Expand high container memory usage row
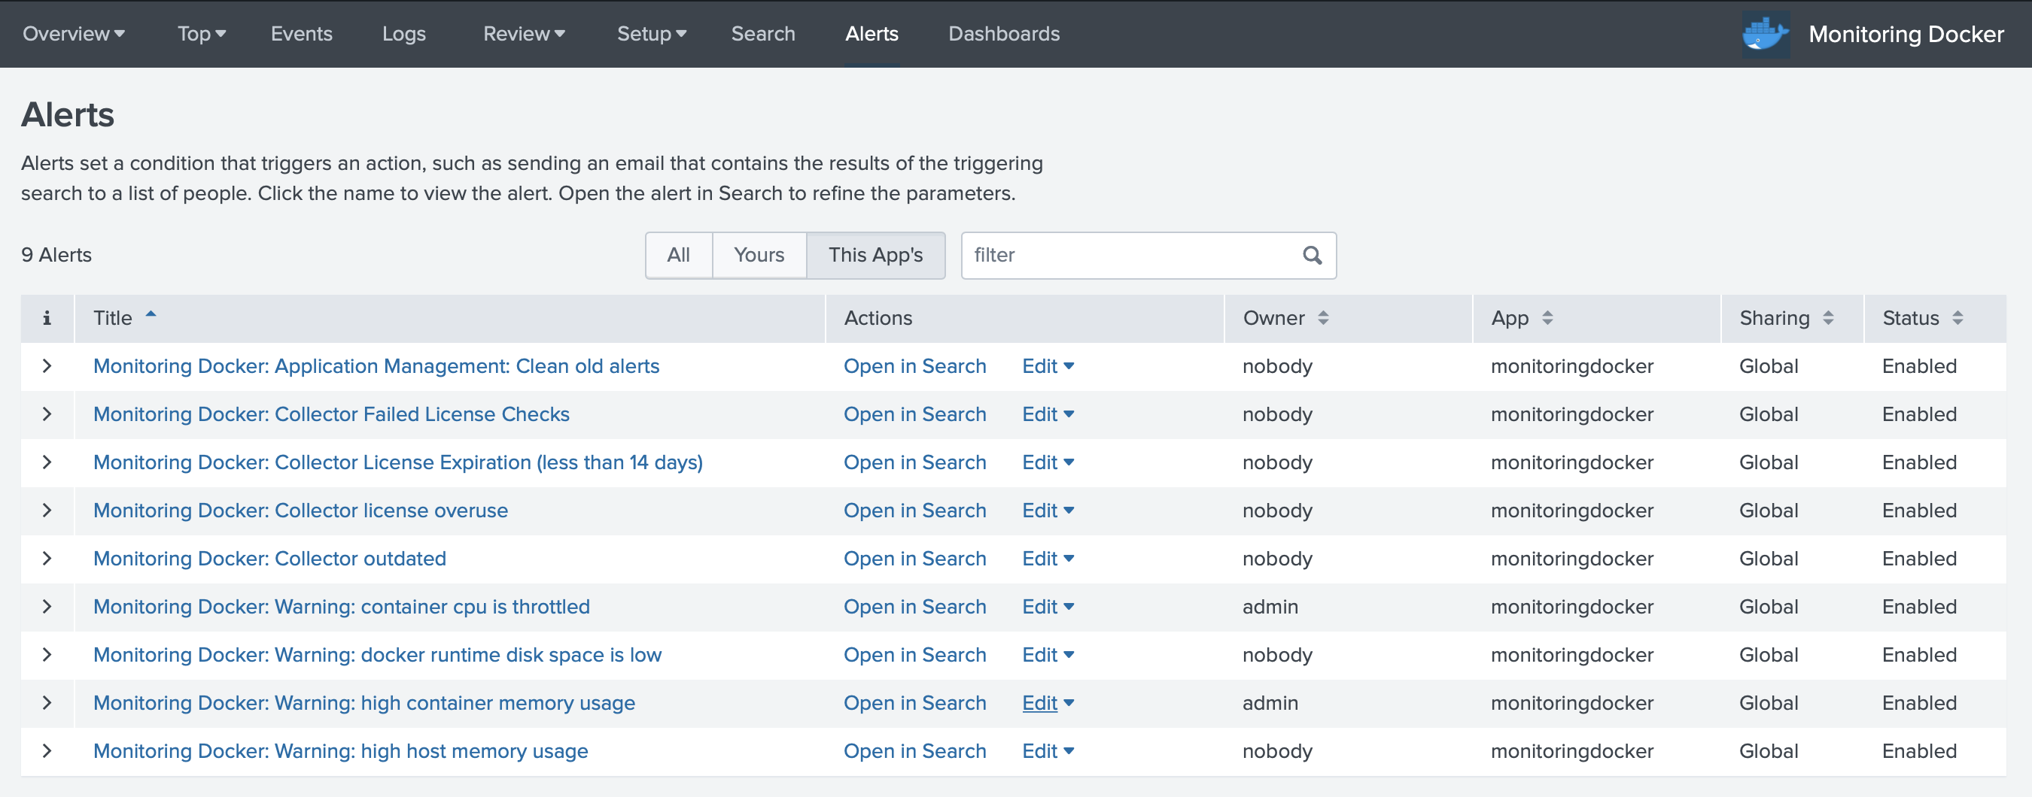The width and height of the screenshot is (2032, 797). 47,702
